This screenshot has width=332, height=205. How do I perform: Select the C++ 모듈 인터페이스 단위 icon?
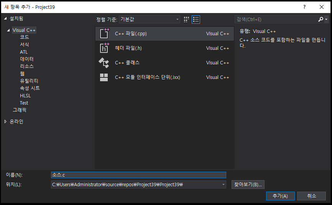(104, 77)
